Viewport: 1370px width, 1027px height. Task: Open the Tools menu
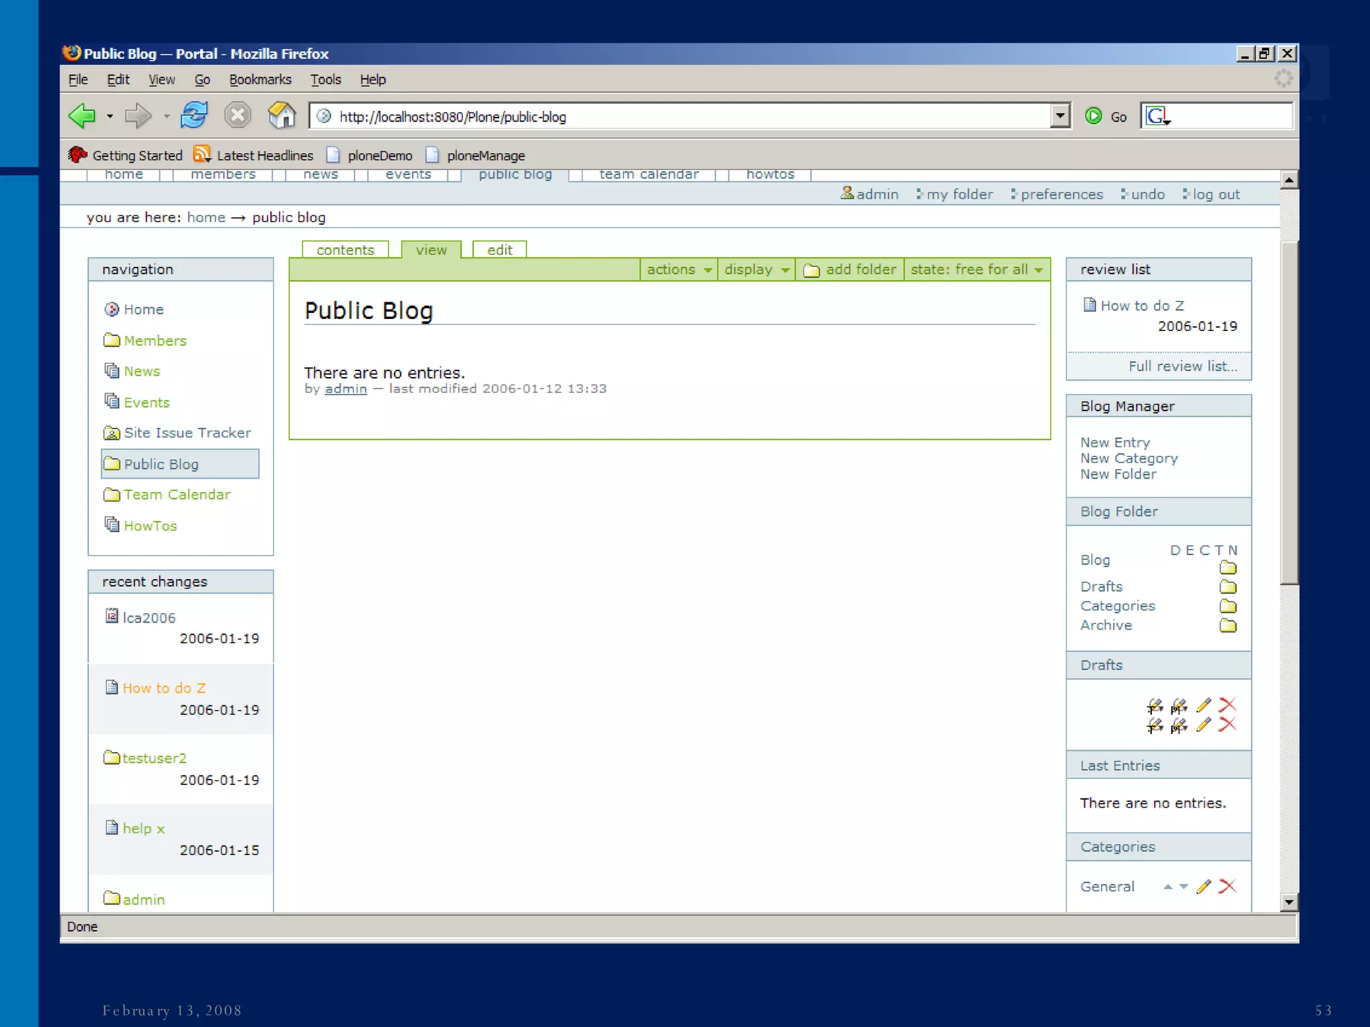click(326, 80)
